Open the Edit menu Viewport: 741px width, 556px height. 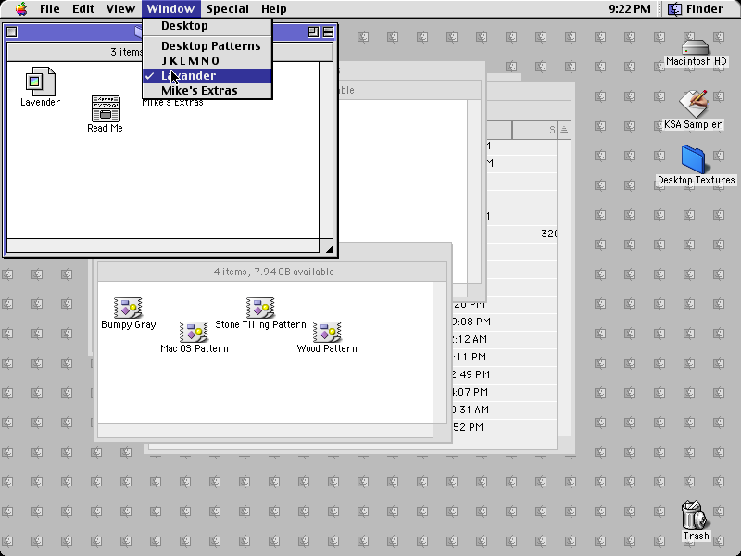[x=83, y=9]
